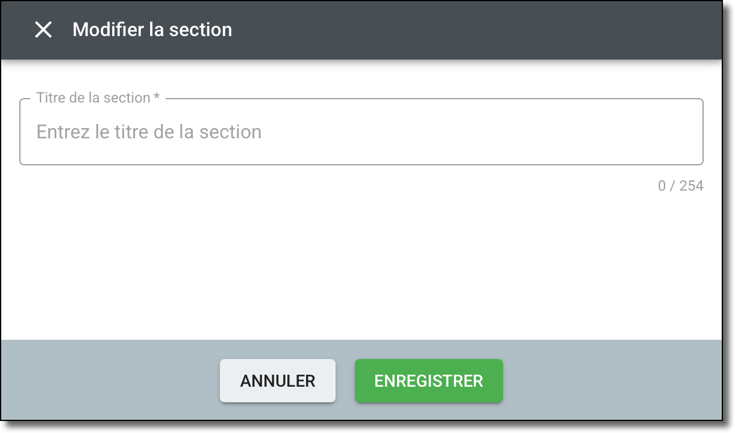Click the 0 / 254 character counter
Viewport: 735px width, 433px height.
680,186
